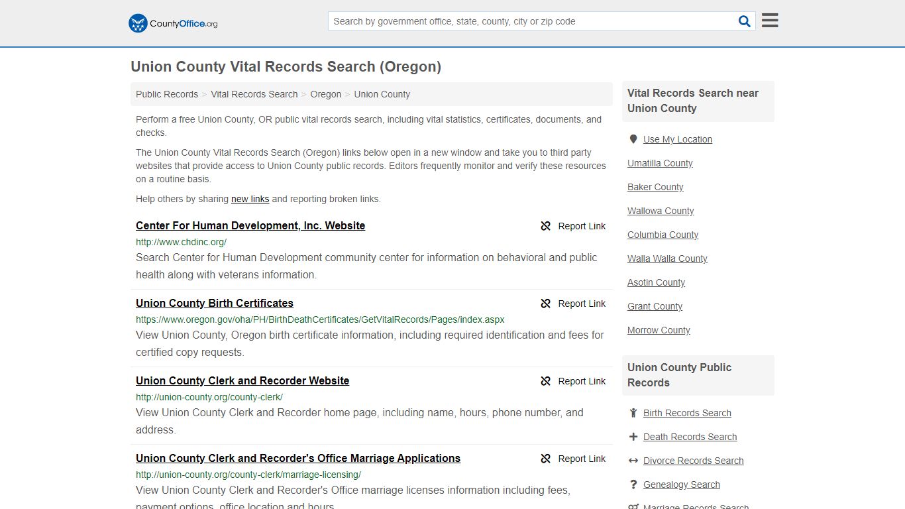Click the location pin icon

[633, 139]
